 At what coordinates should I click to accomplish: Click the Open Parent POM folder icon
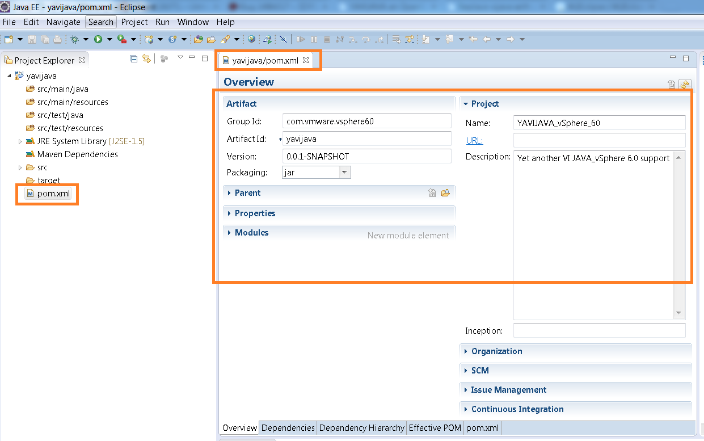point(445,193)
